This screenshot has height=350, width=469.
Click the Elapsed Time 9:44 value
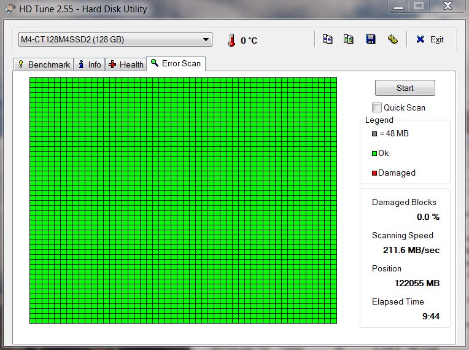point(431,316)
